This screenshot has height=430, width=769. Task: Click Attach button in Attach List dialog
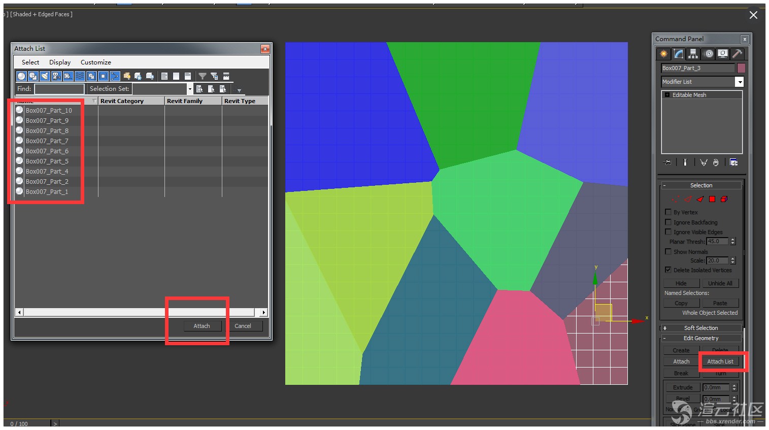coord(202,326)
